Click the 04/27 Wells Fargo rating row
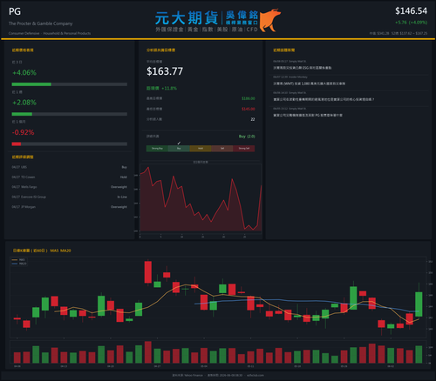The image size is (436, 381). (70, 187)
